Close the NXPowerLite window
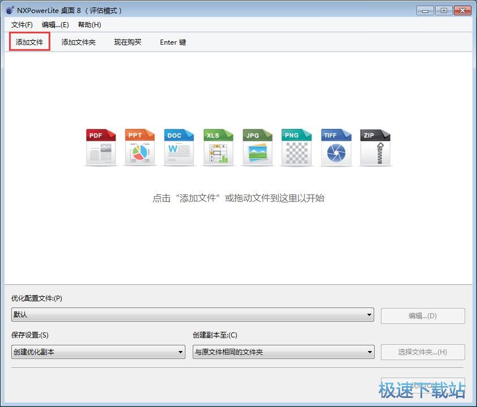477x407 pixels. coord(462,11)
